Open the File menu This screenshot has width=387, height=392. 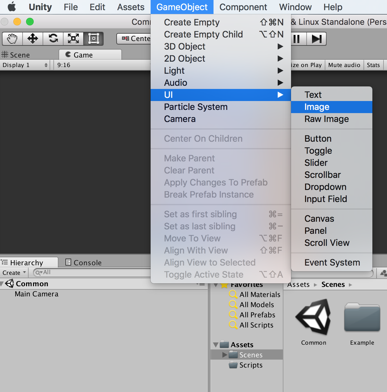coord(71,7)
